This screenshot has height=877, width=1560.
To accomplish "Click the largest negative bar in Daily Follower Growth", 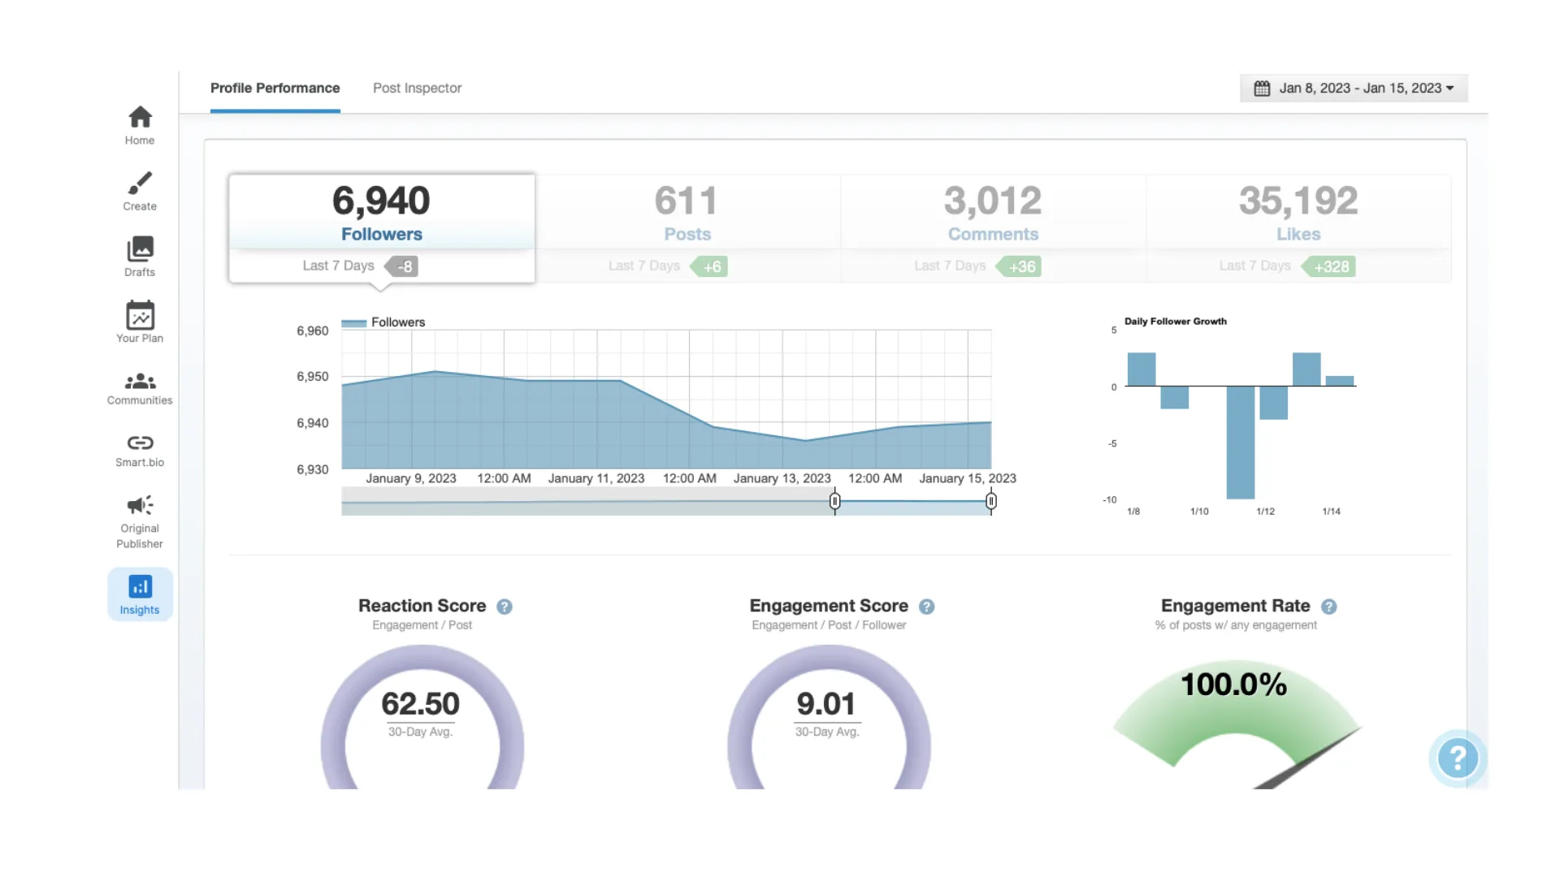I will (1241, 443).
